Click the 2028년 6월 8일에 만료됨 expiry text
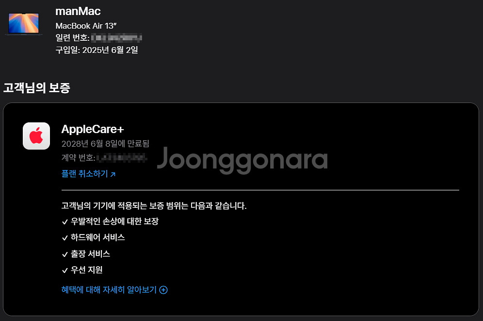This screenshot has height=321, width=483. 105,144
